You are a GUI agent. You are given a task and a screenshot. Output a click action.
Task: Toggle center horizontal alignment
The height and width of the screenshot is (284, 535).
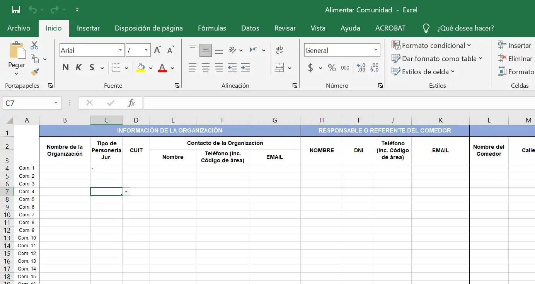[x=206, y=68]
